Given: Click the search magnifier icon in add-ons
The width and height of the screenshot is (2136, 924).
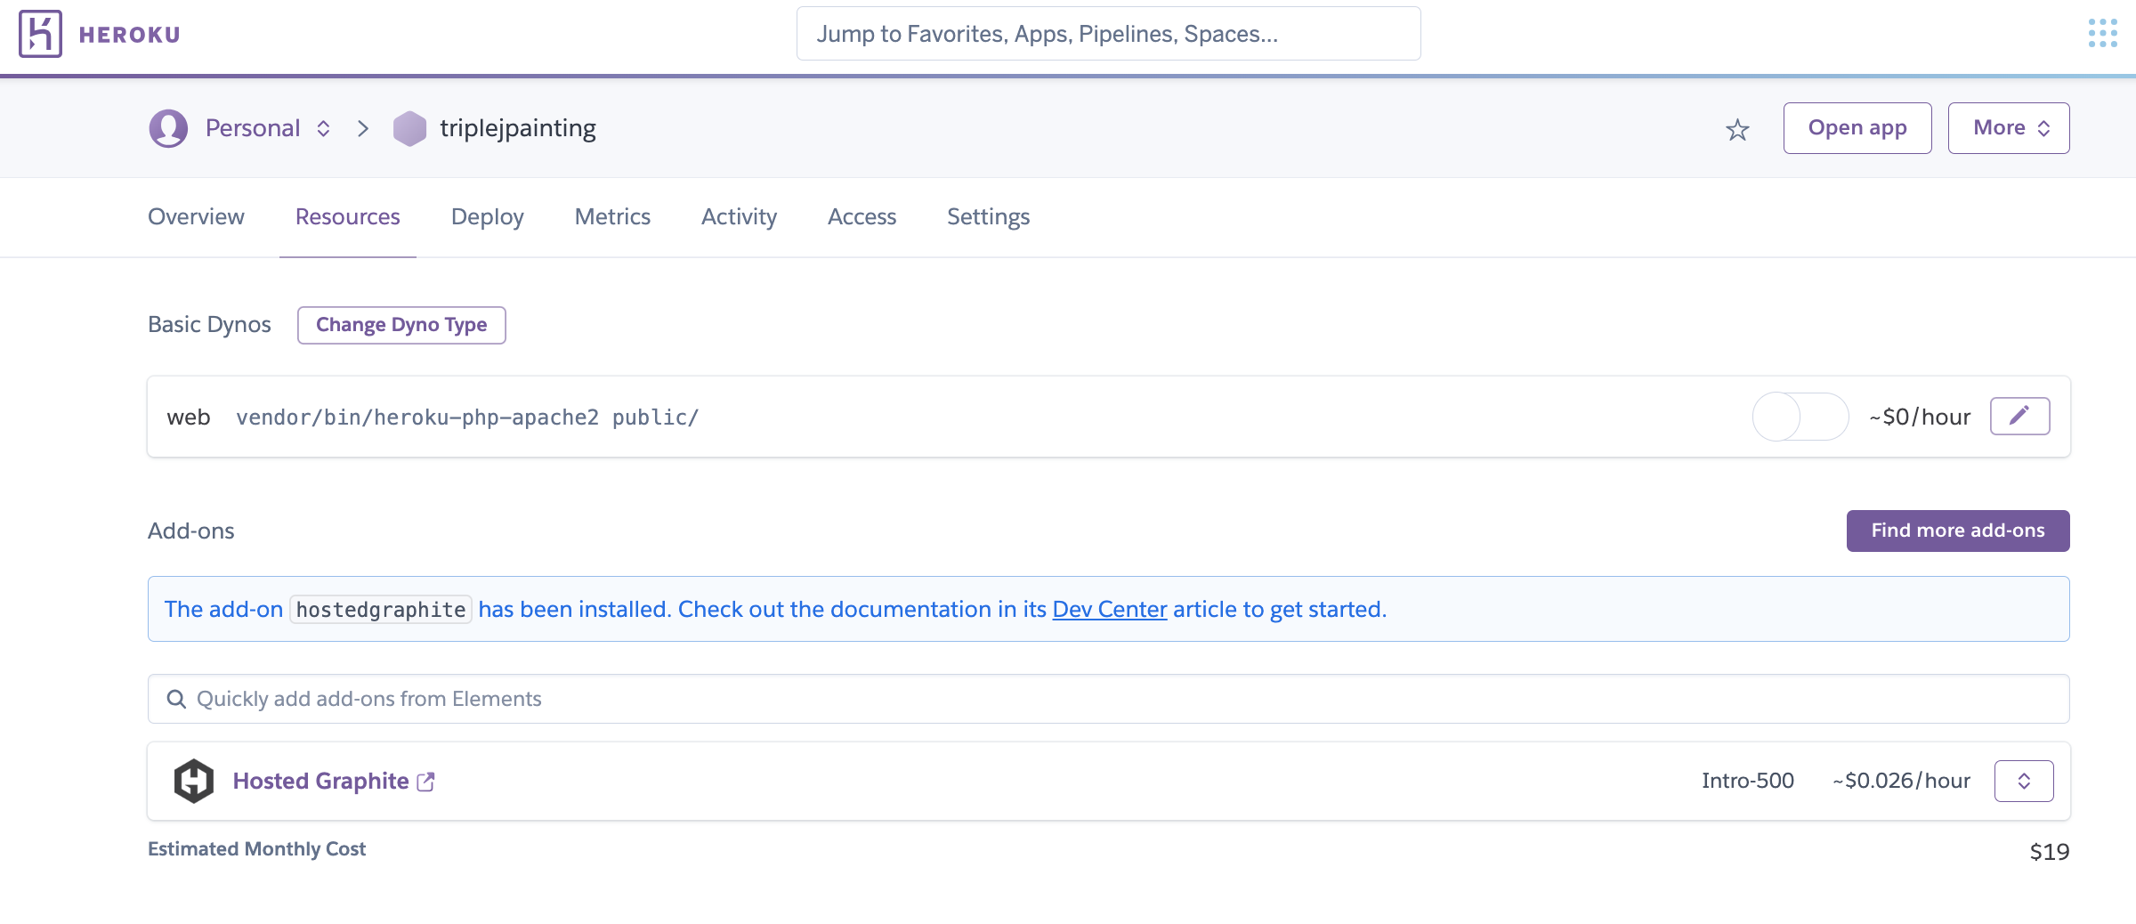Looking at the screenshot, I should 176,699.
